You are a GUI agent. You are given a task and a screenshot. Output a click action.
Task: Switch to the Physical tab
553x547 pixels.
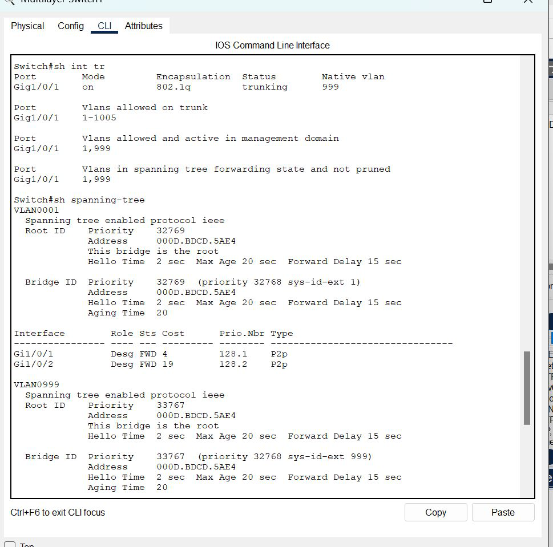pyautogui.click(x=27, y=26)
